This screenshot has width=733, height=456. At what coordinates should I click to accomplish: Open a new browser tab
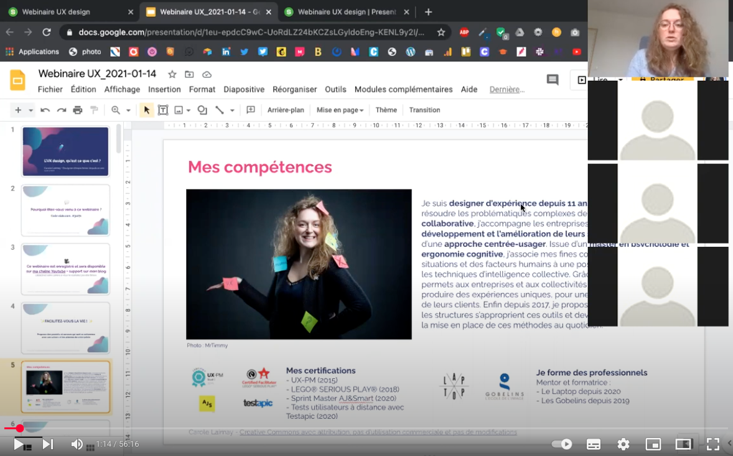428,12
